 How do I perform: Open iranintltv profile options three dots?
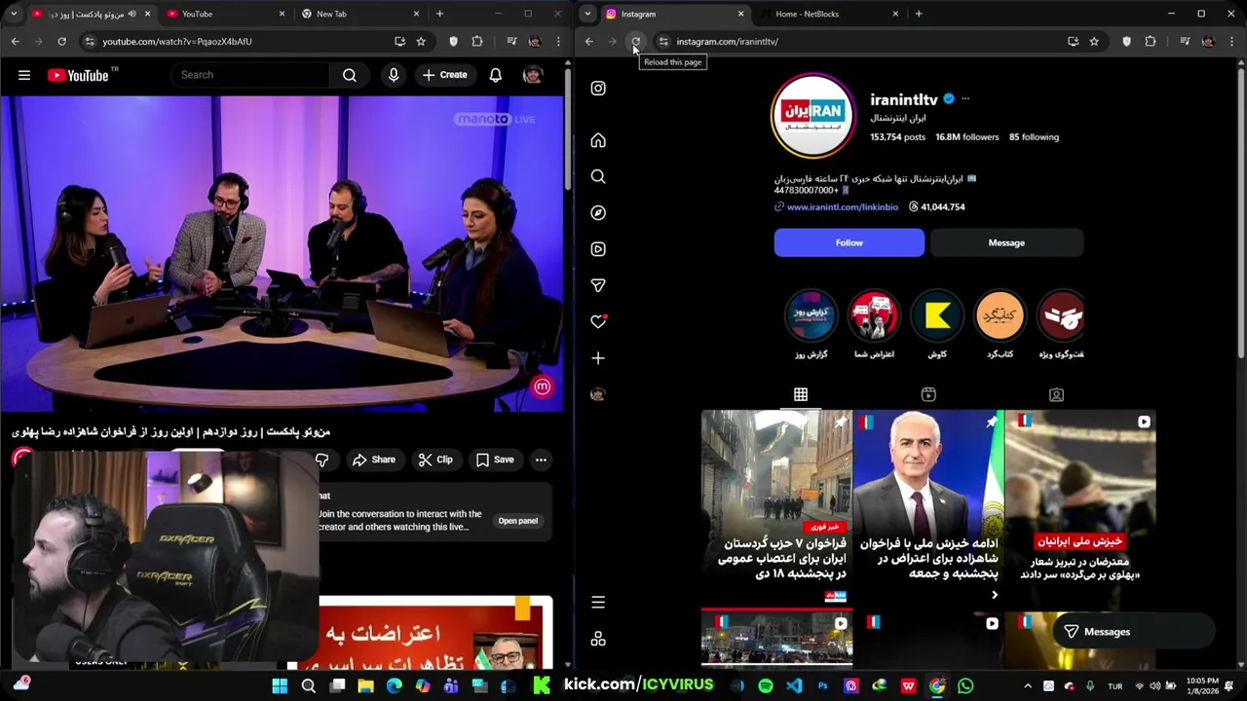965,98
